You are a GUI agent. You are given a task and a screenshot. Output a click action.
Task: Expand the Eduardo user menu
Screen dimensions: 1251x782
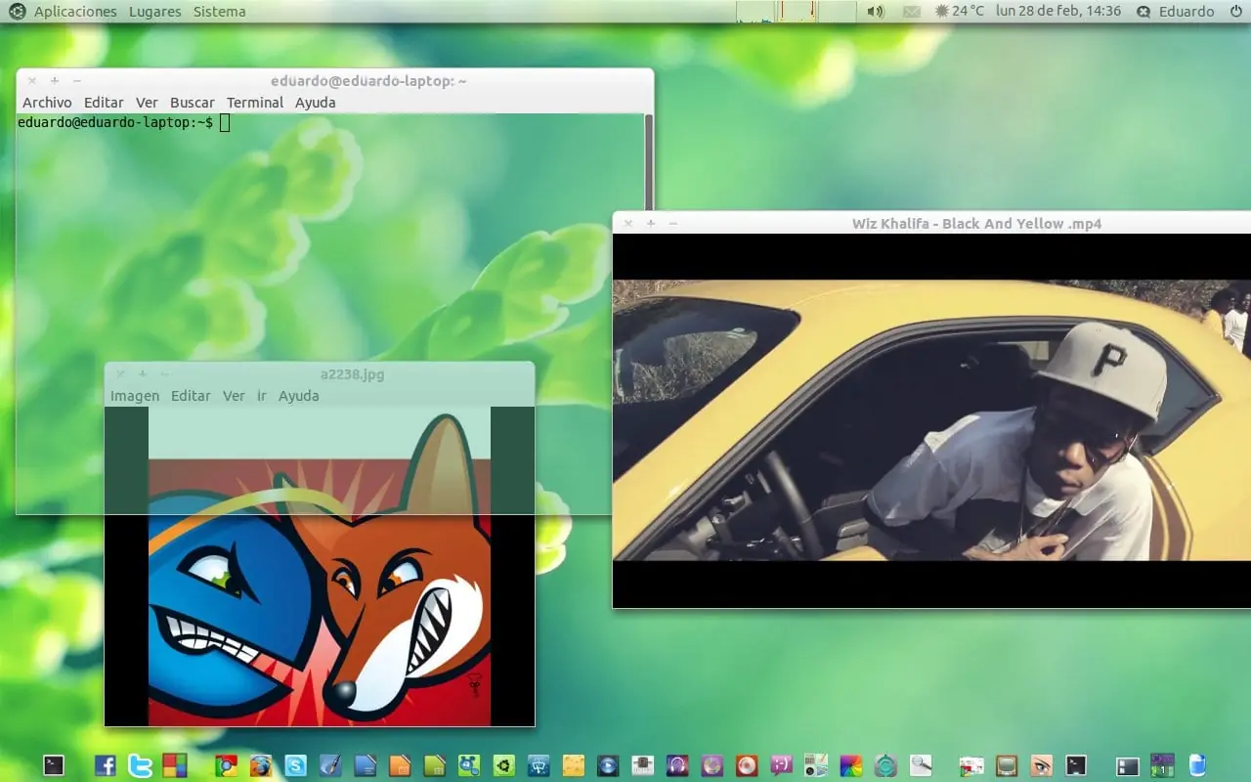coord(1176,12)
